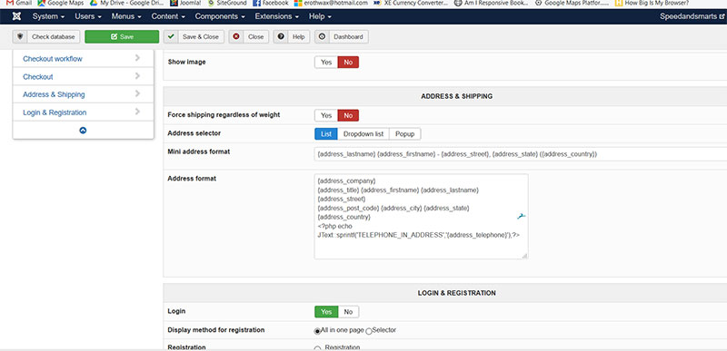Click the Close toolbar button

point(248,37)
